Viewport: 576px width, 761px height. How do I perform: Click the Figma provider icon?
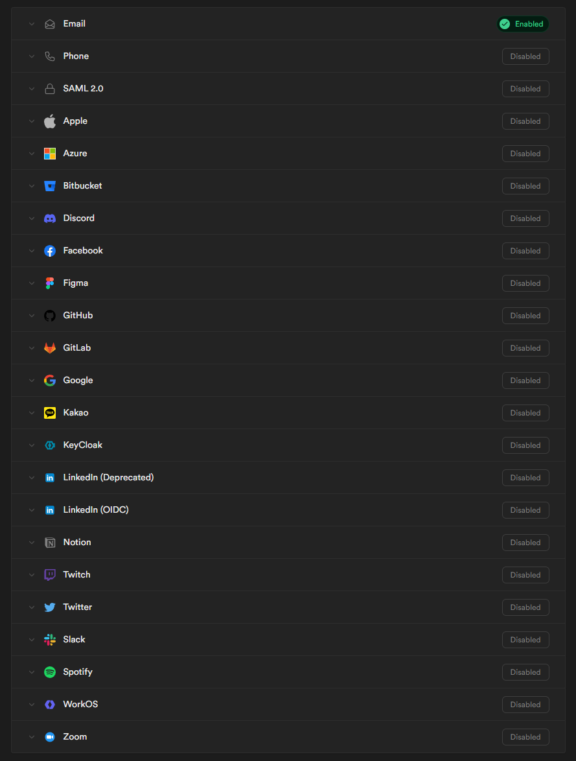[50, 283]
